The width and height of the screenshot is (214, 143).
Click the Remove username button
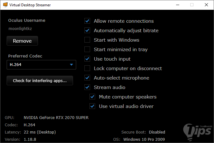[22, 41]
